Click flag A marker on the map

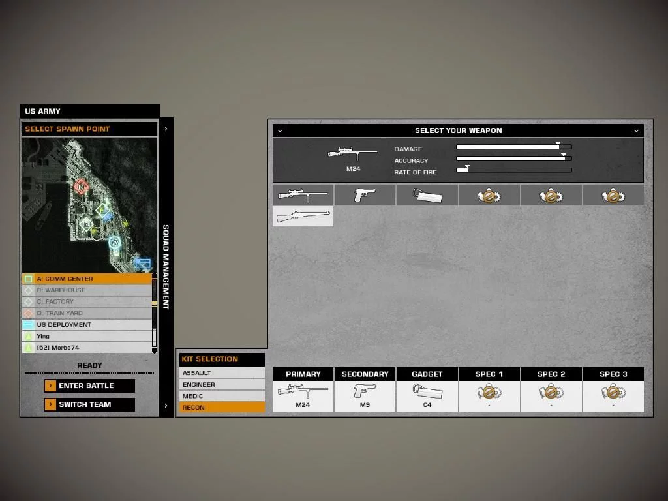pos(114,243)
